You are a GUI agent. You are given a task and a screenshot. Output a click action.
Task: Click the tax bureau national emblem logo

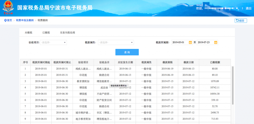pyautogui.click(x=8, y=8)
